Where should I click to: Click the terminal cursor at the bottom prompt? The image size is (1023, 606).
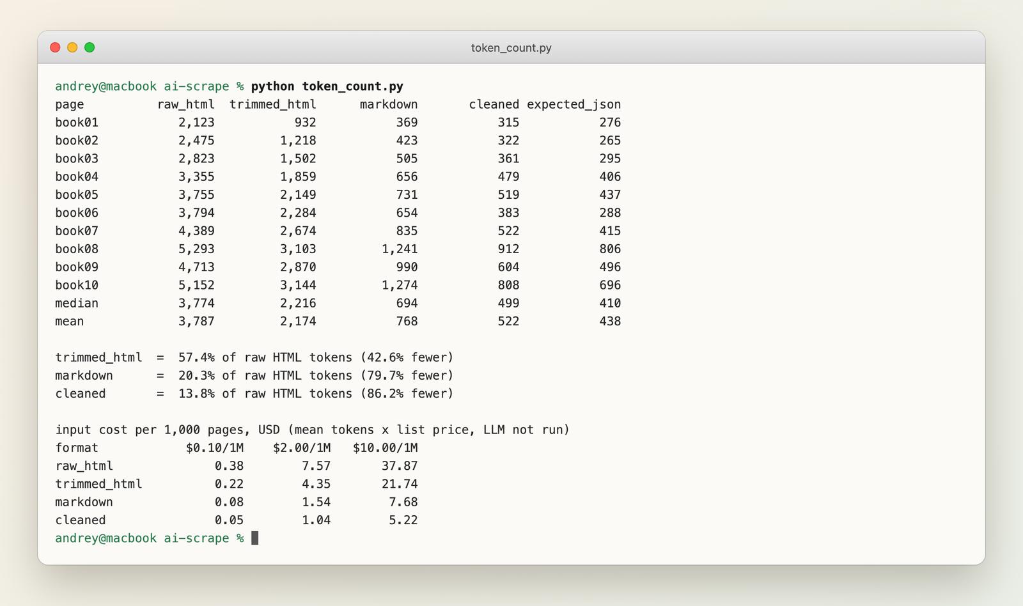(255, 538)
